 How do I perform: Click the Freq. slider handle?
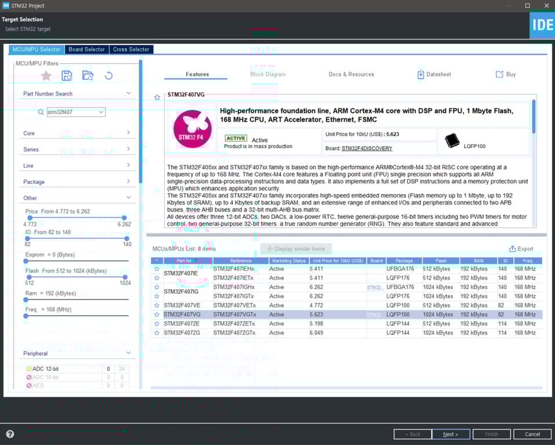pyautogui.click(x=26, y=316)
